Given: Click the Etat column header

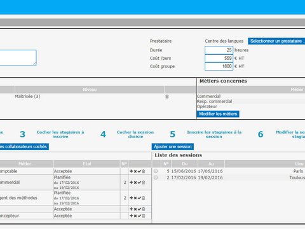Looking at the screenshot, I should [87, 163].
